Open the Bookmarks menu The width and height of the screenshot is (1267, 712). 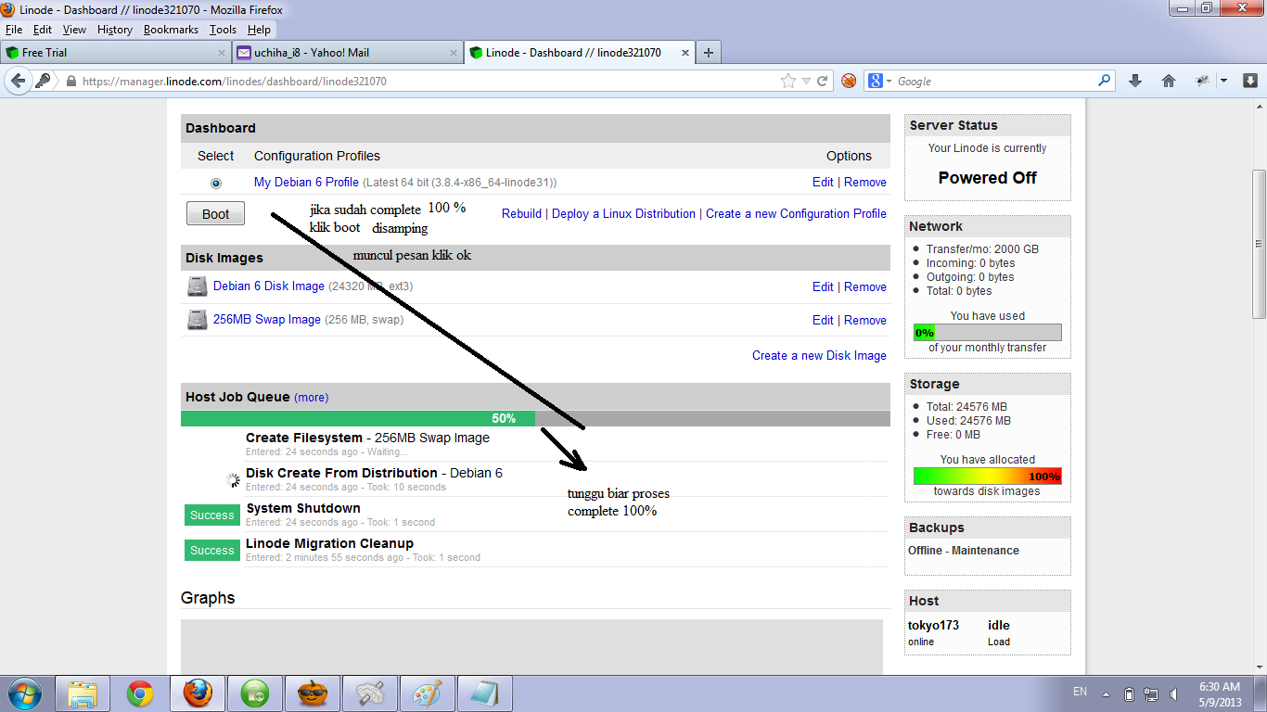pyautogui.click(x=171, y=30)
